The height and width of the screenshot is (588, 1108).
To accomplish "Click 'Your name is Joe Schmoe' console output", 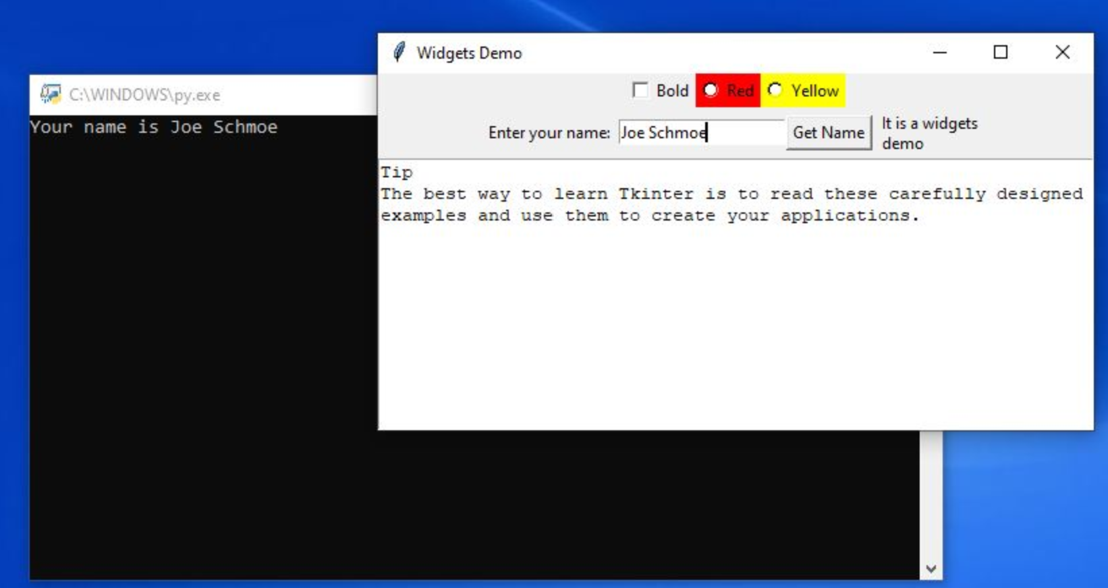I will (x=154, y=127).
